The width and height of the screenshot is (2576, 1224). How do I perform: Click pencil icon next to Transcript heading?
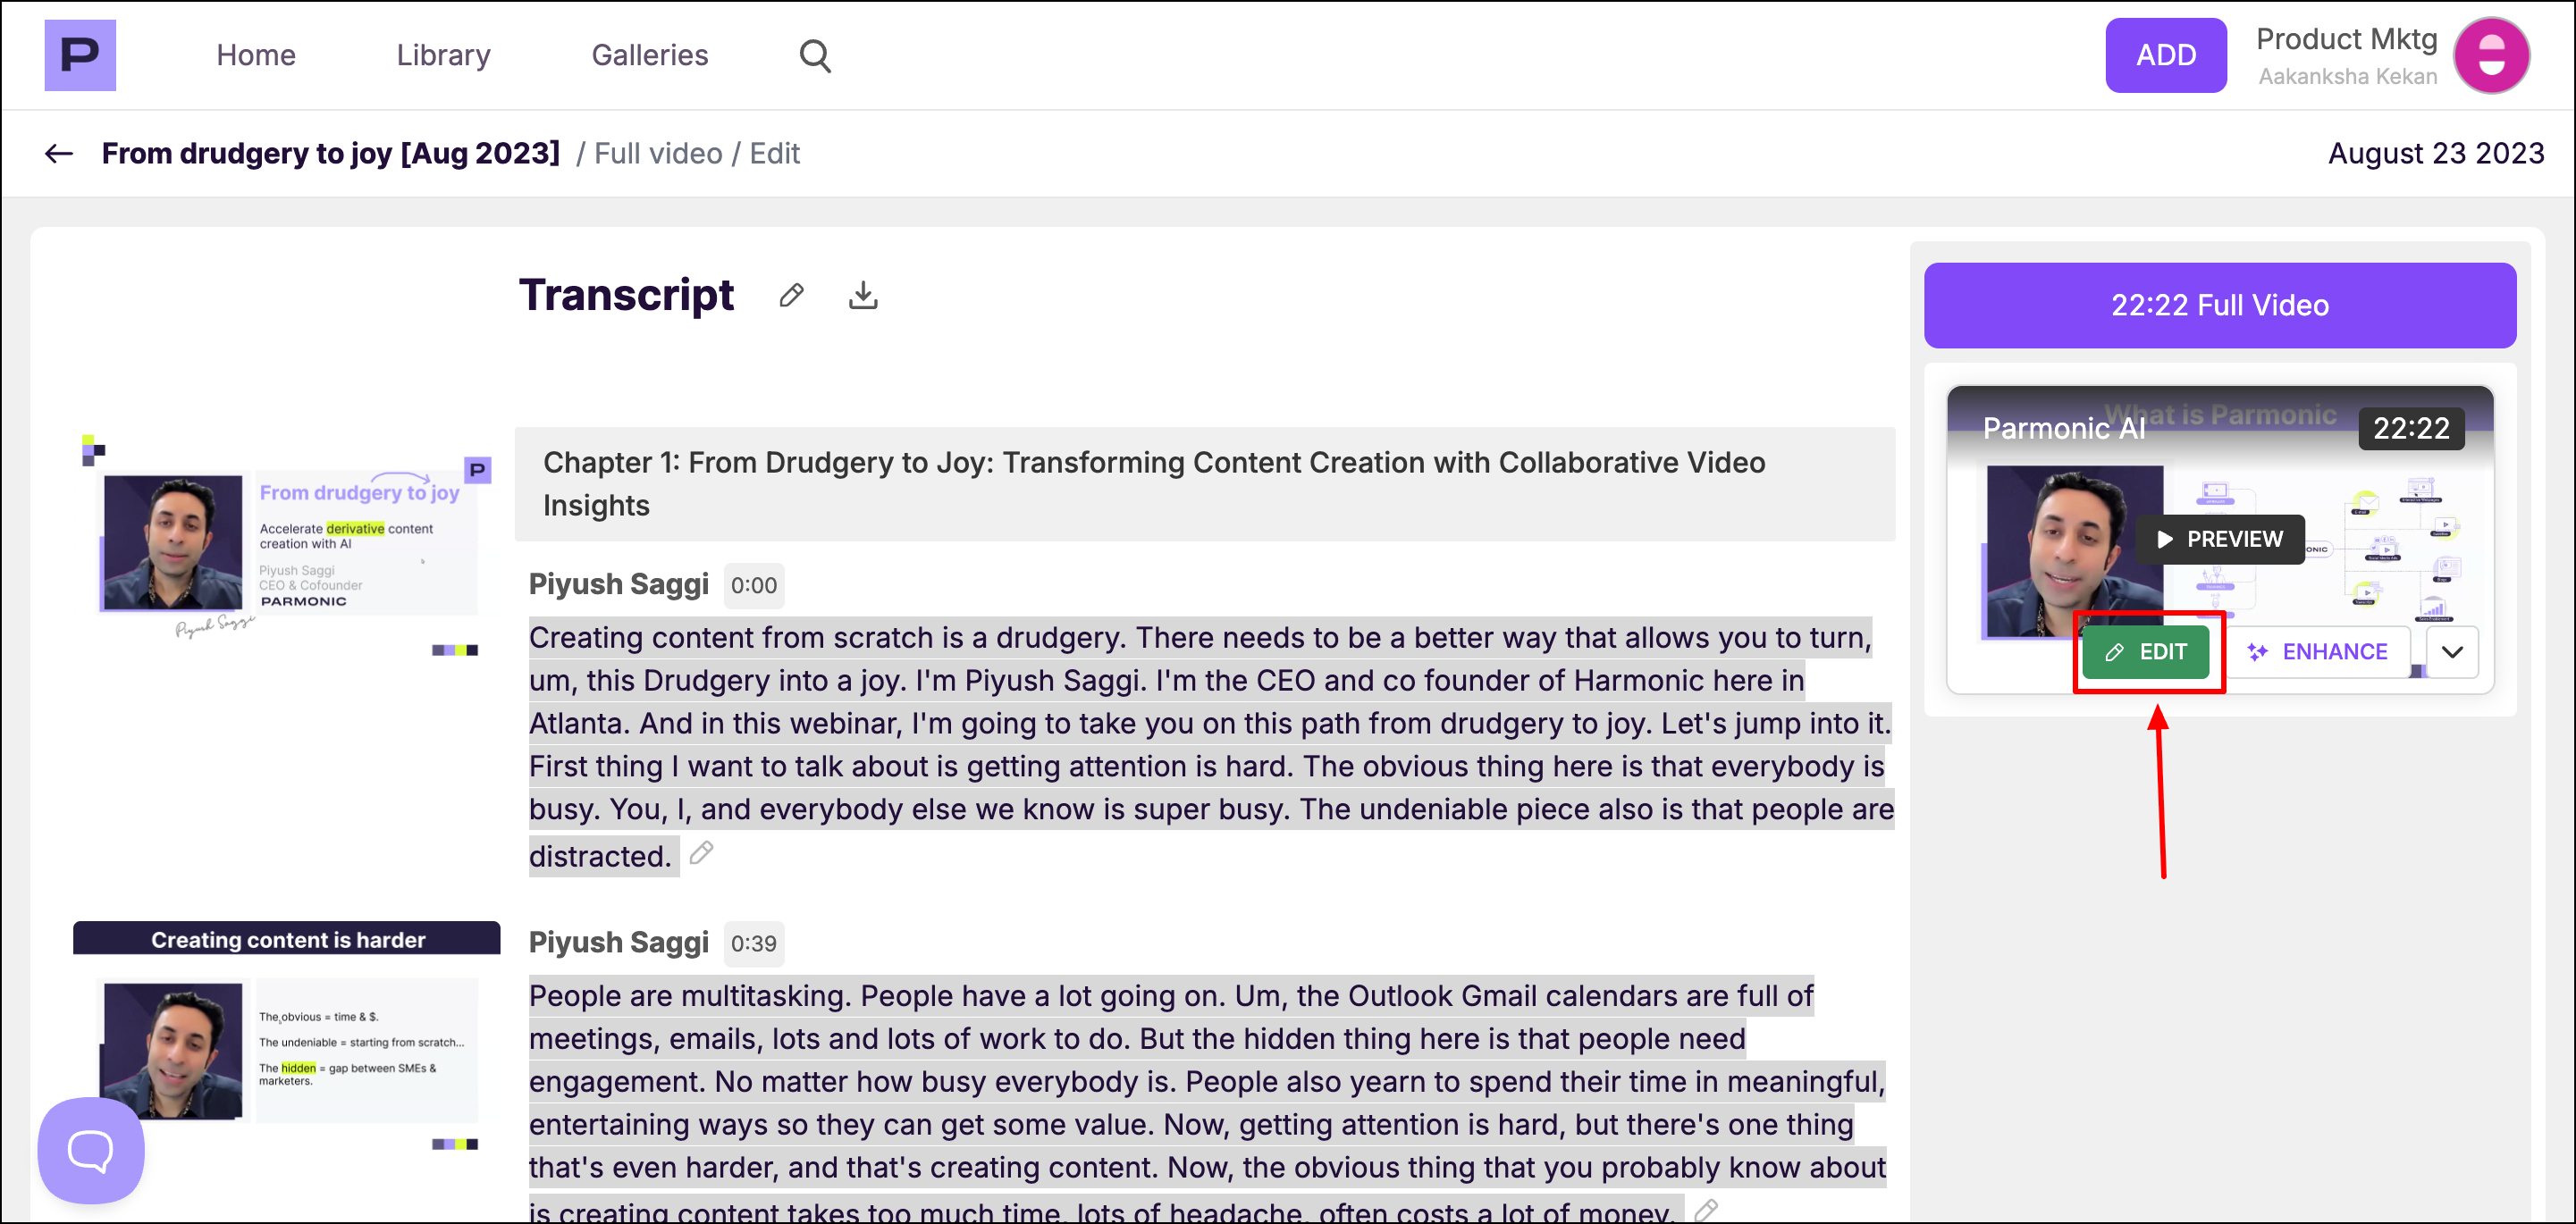[x=791, y=296]
